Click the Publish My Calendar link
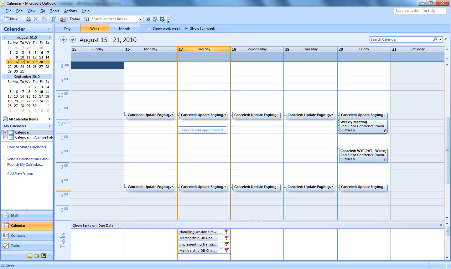 click(25, 165)
